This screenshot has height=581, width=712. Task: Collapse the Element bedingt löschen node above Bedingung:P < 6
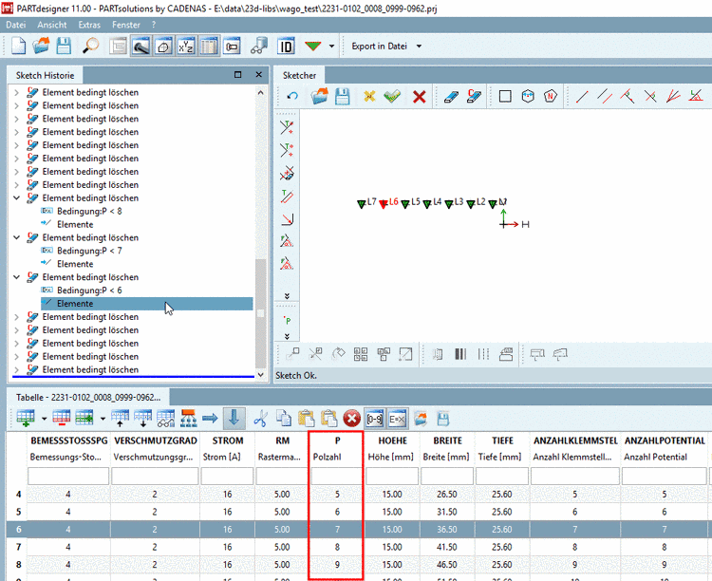17,277
